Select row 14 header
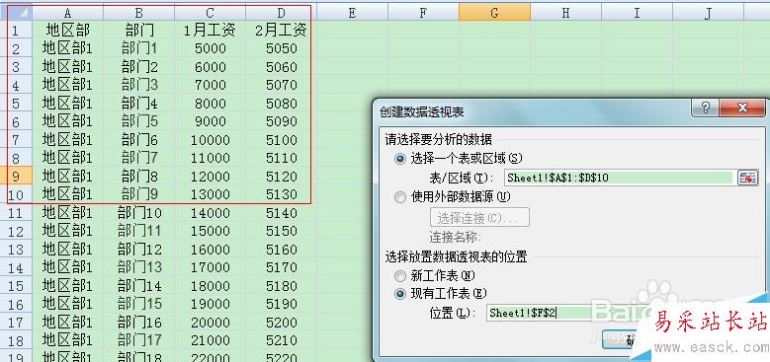The width and height of the screenshot is (770, 362). 16,267
